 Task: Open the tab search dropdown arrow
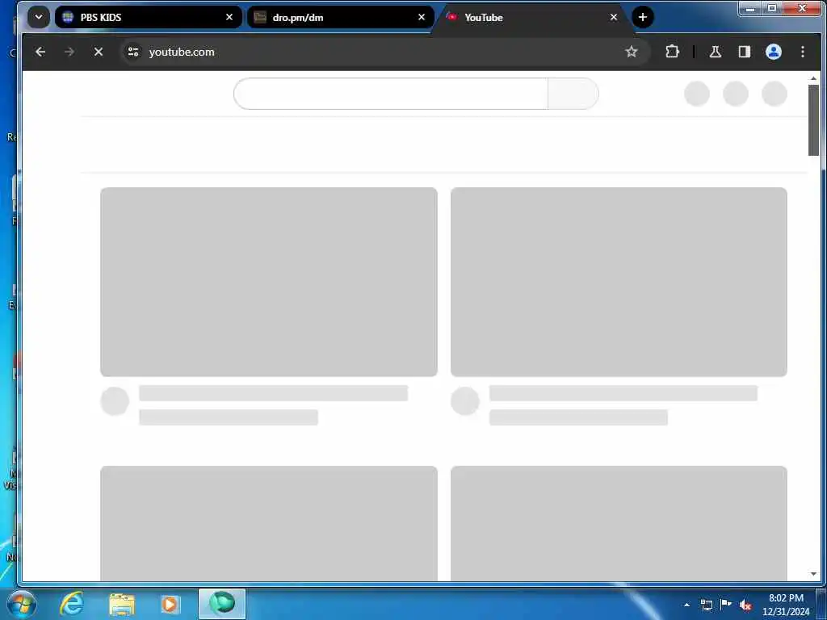[39, 17]
